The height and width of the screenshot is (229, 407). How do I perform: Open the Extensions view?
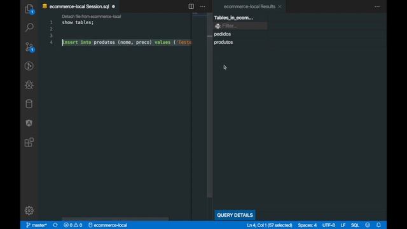pos(29,142)
